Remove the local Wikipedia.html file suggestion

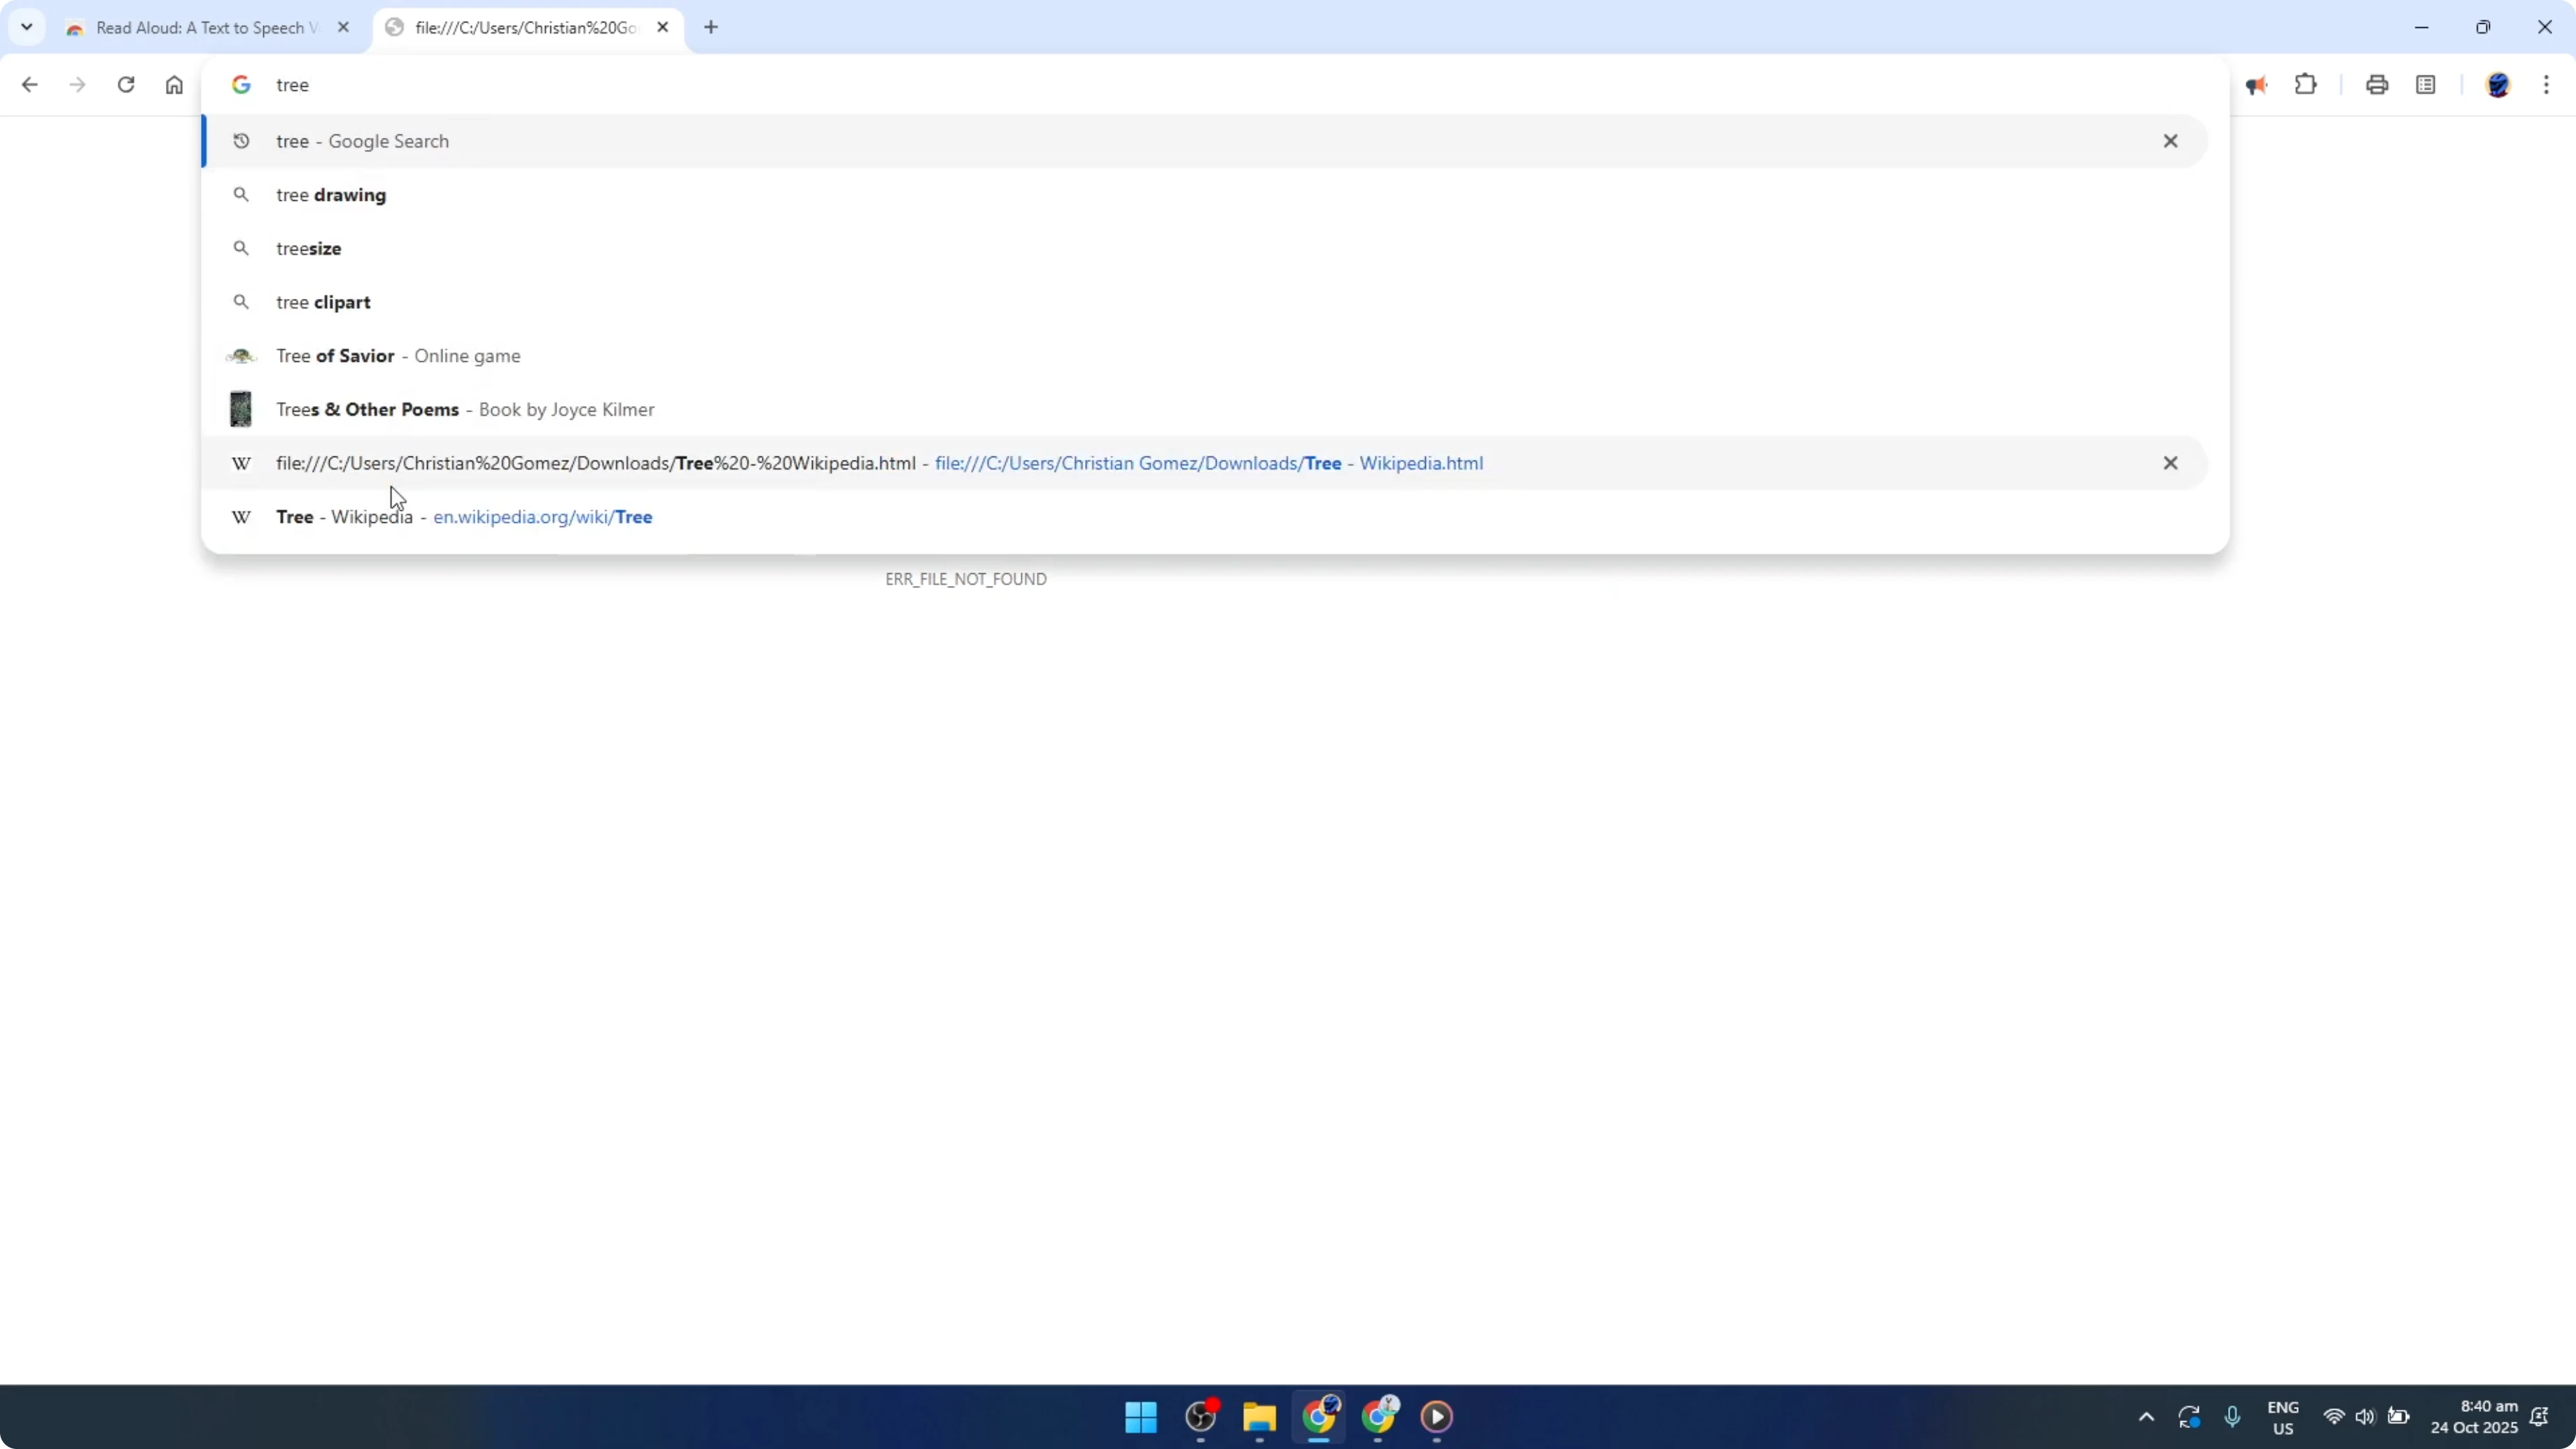point(2170,463)
